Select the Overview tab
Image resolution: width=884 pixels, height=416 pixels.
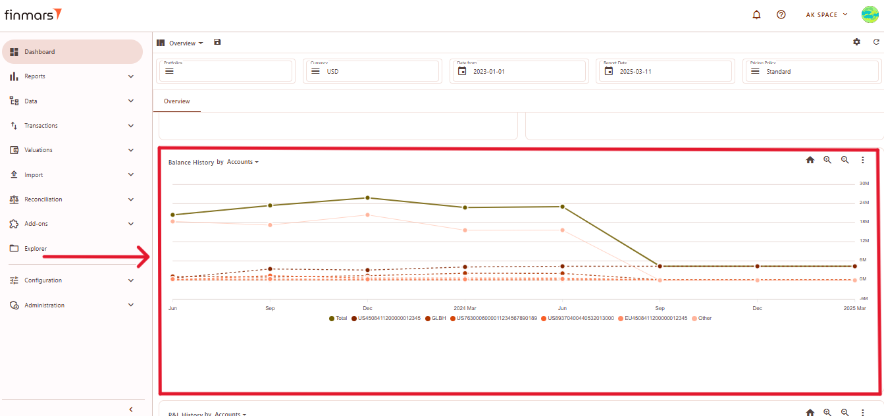click(x=176, y=101)
